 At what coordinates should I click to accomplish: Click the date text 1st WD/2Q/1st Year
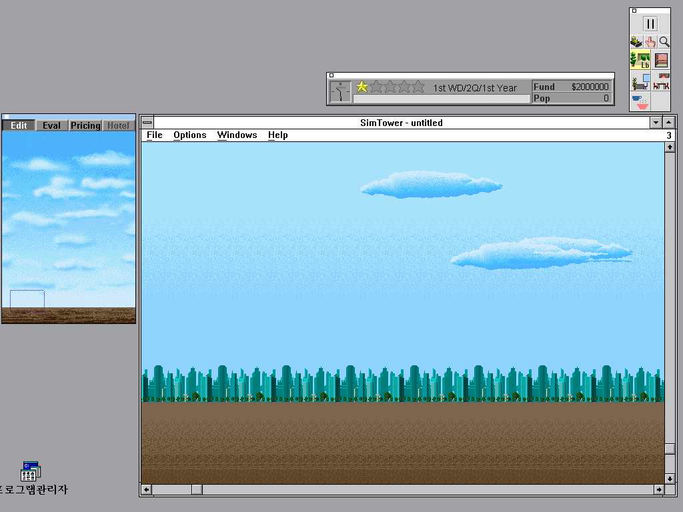point(475,88)
